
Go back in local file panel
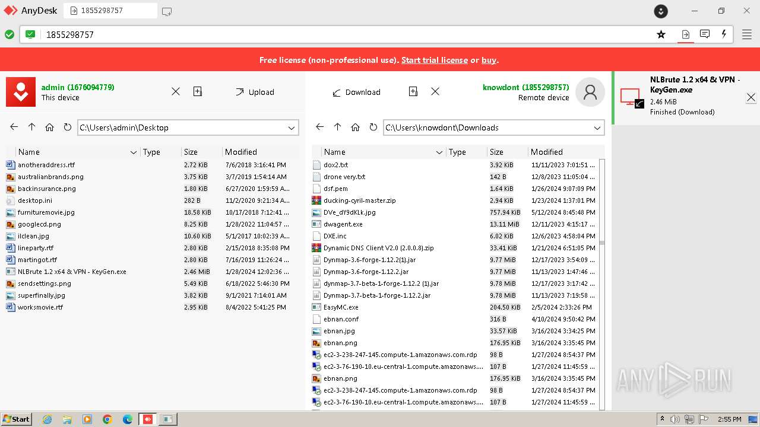point(14,127)
